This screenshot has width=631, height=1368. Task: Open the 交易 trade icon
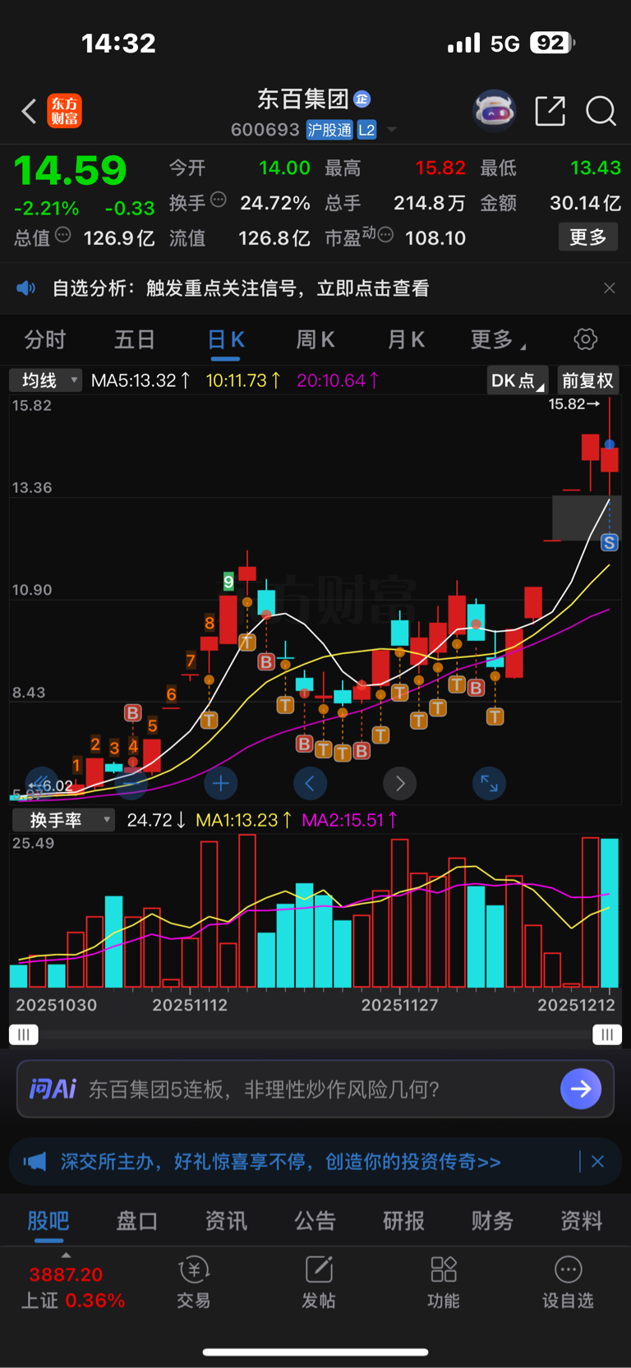point(194,1282)
